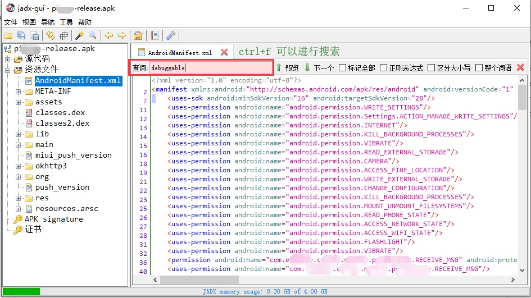
Task: Click the classes2.dex file icon
Action: (x=29, y=123)
